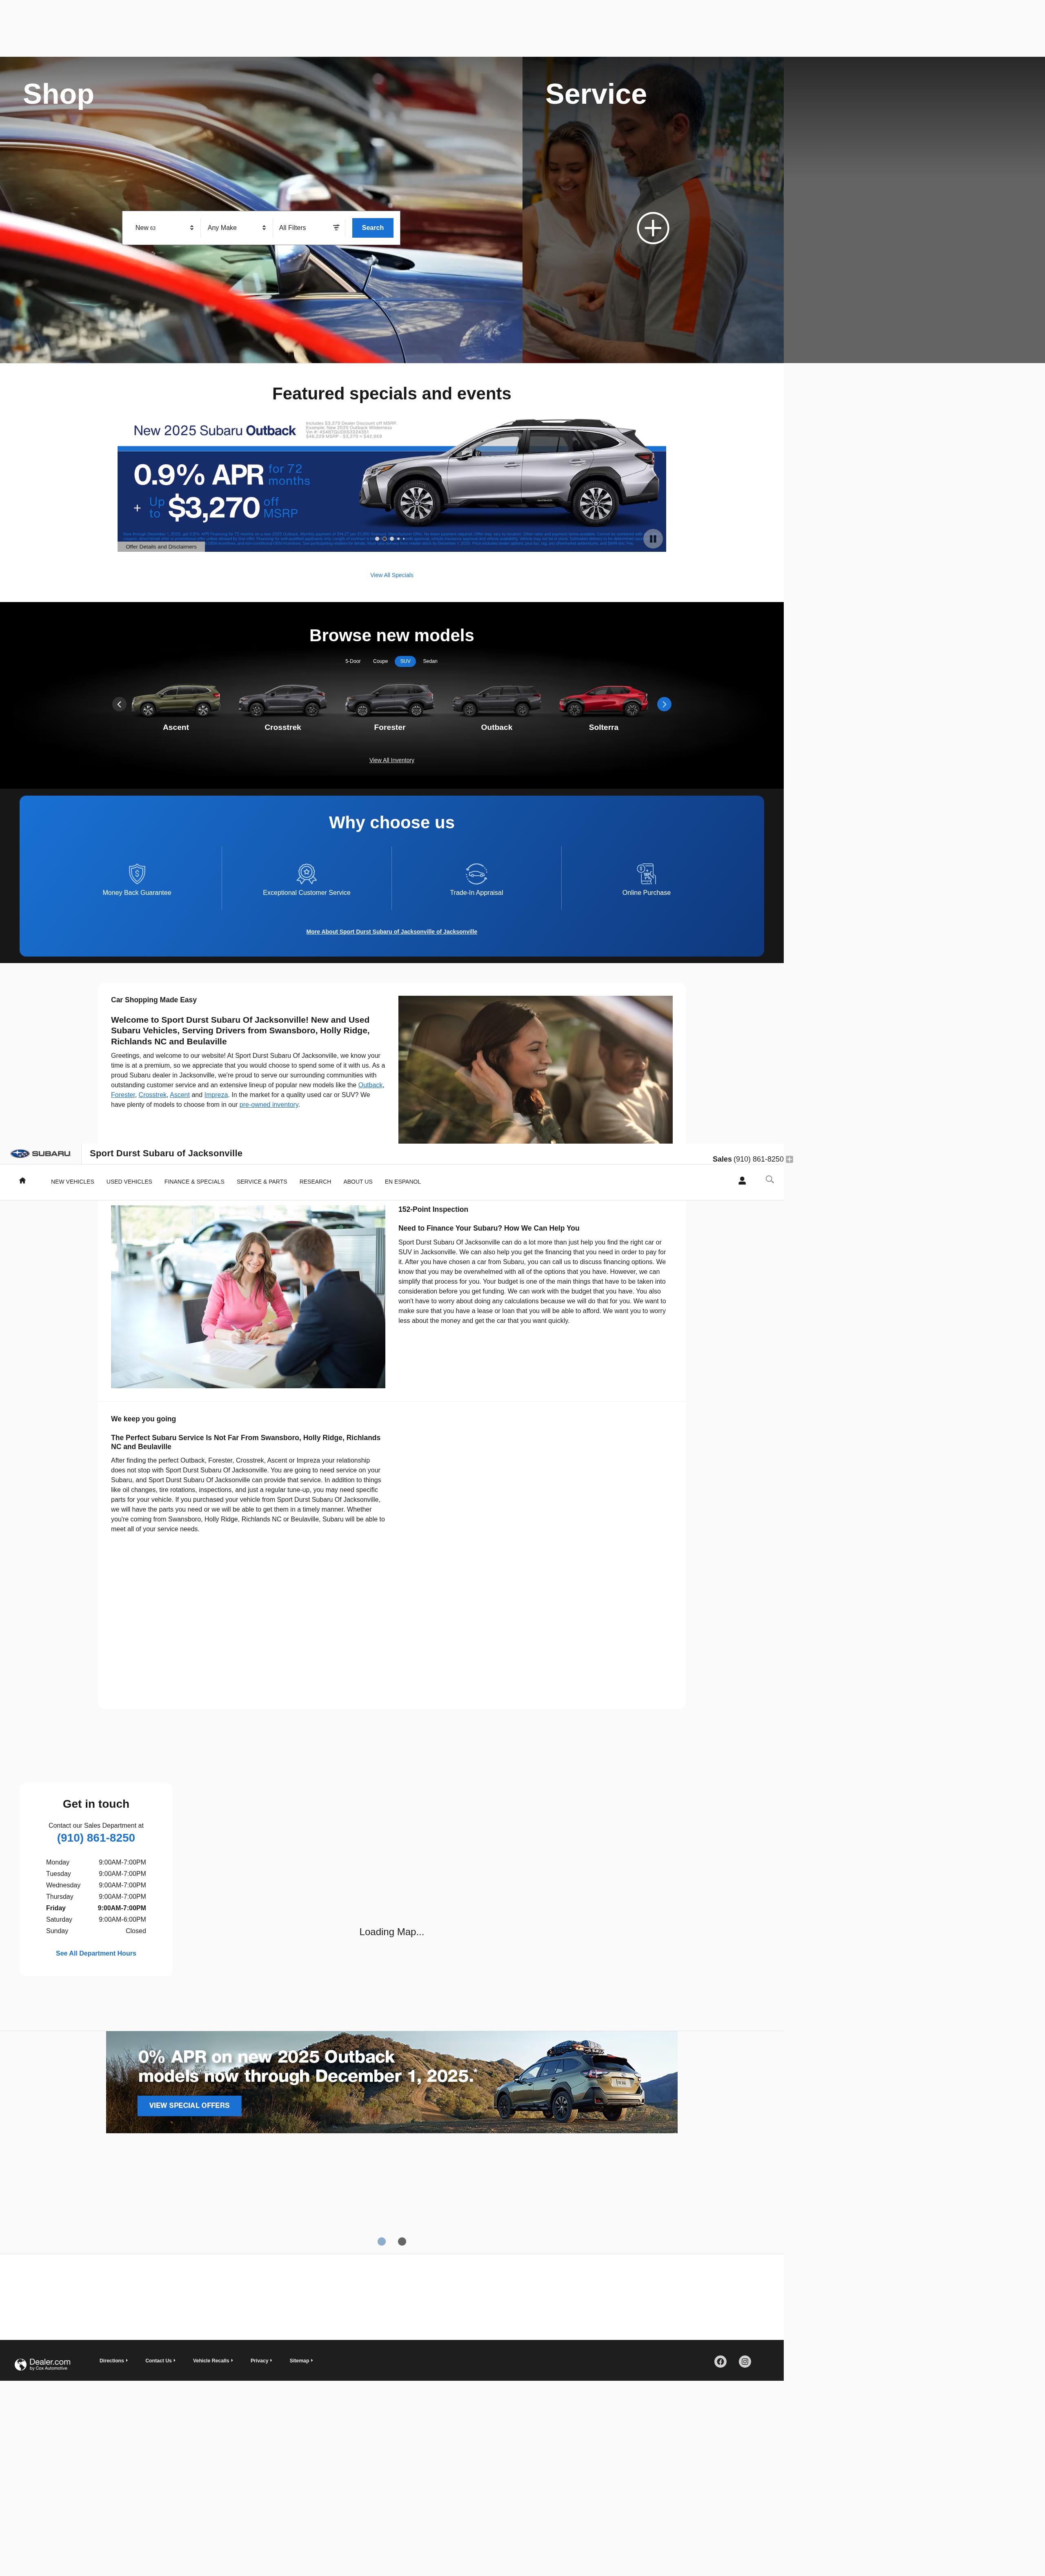Click View All Specials link
The height and width of the screenshot is (2576, 1045).
pos(391,575)
